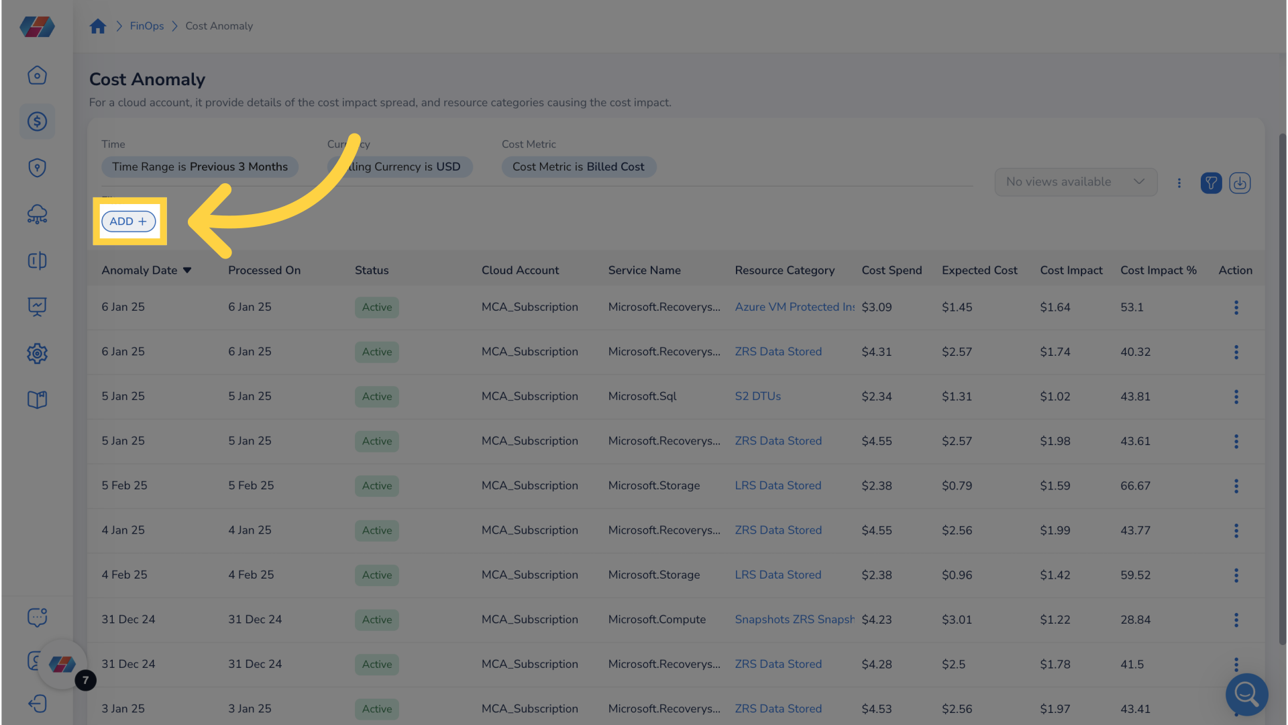This screenshot has width=1288, height=725.
Task: Open Azure VM Protected Instances link
Action: 795,307
